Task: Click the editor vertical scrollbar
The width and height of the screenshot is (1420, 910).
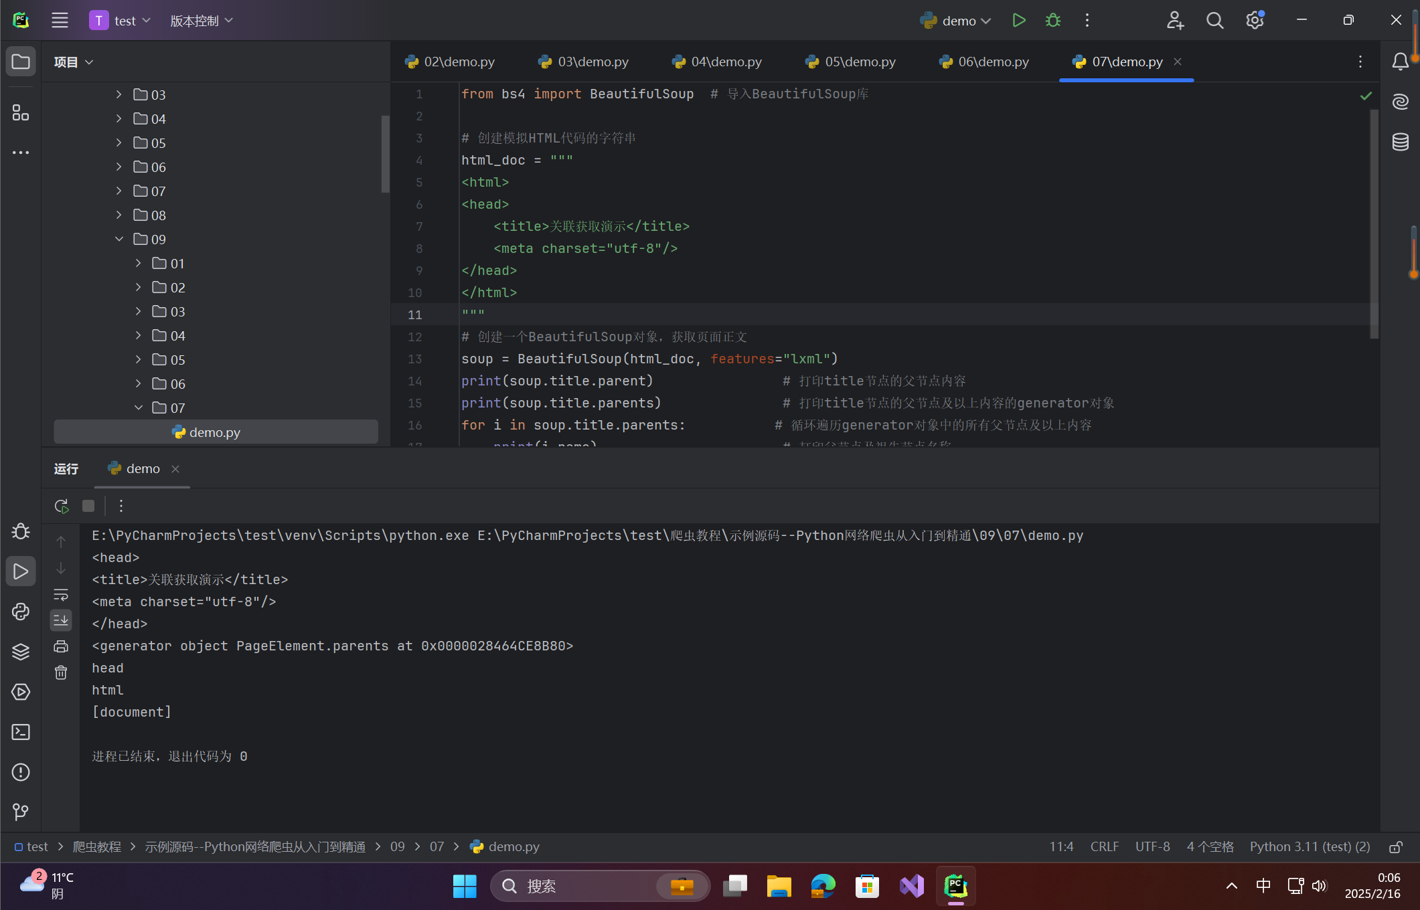Action: [x=1374, y=224]
